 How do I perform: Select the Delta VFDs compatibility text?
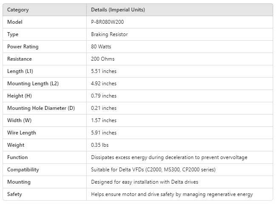coord(153,170)
